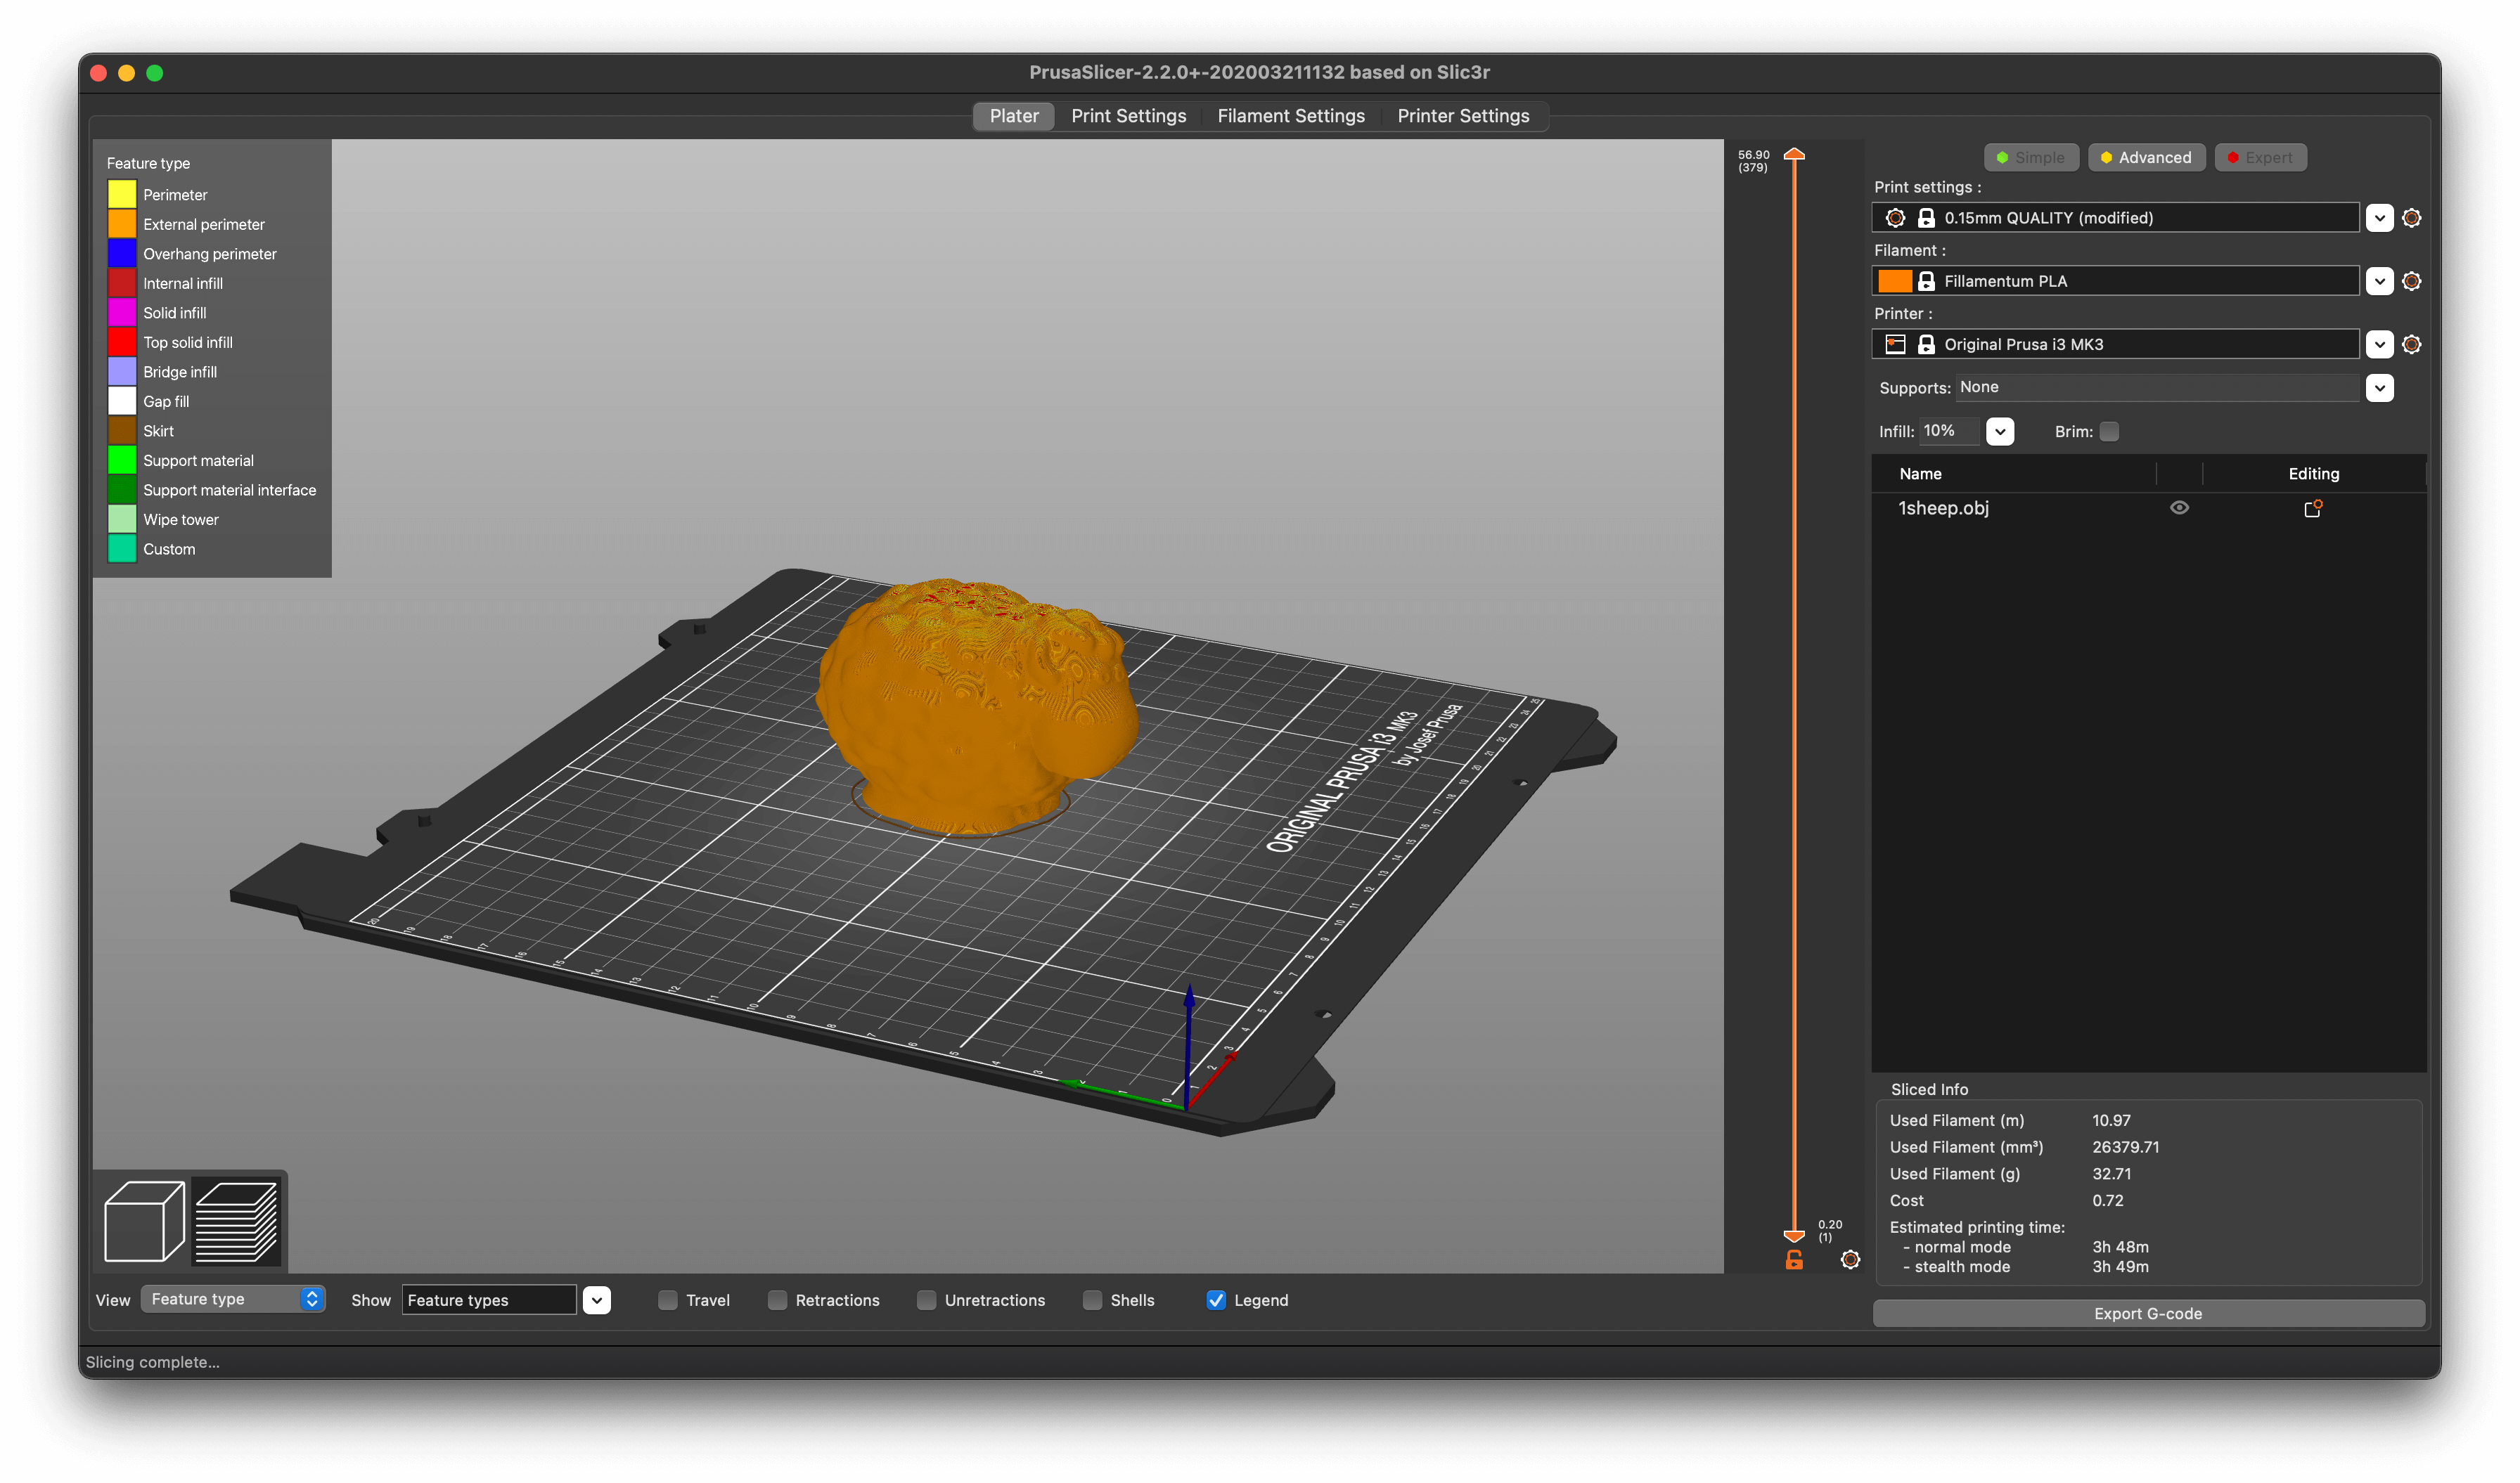
Task: Click the orange filament color swatch
Action: pyautogui.click(x=1894, y=281)
